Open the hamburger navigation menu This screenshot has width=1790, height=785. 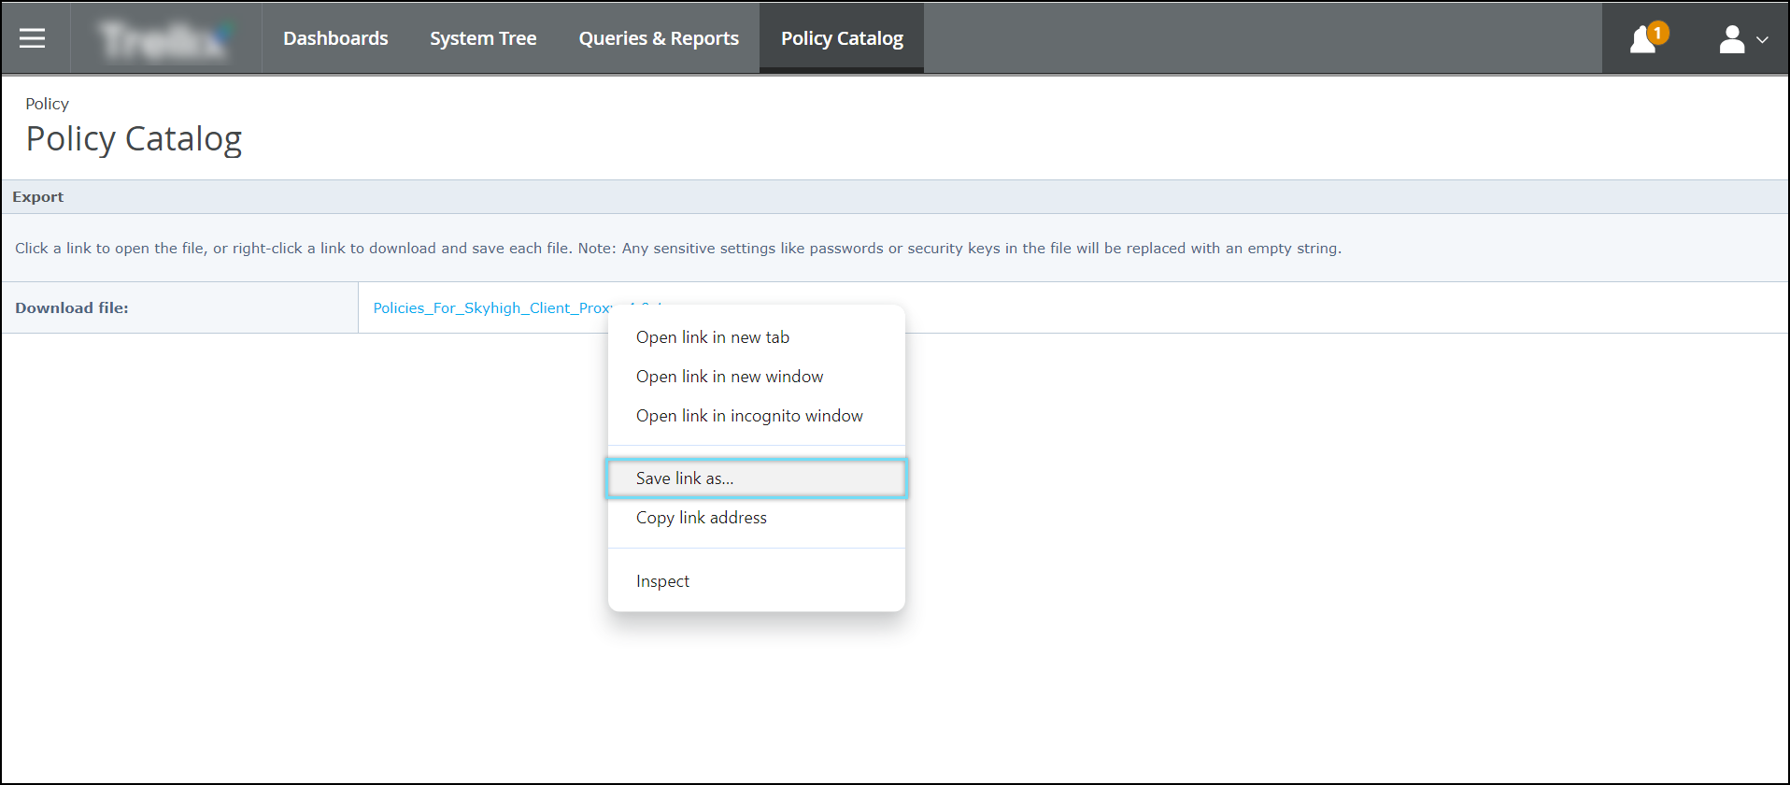[33, 38]
